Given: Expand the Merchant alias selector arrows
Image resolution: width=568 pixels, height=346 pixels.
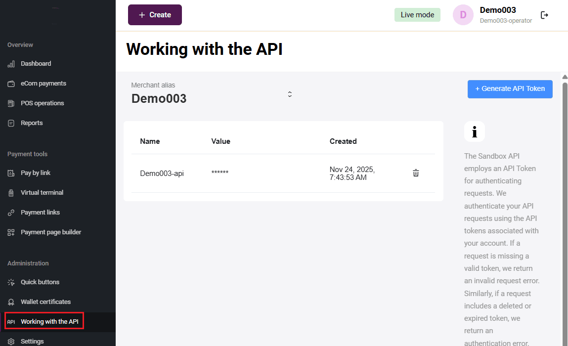Looking at the screenshot, I should [x=290, y=94].
